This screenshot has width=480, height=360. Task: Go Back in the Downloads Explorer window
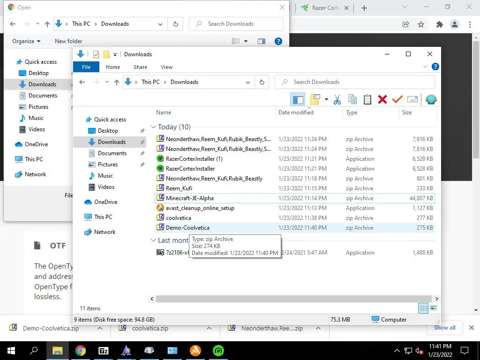click(82, 82)
